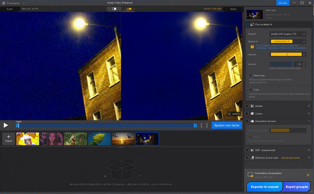Enable Réduction du bruit audio checkbox
The image size is (314, 194).
click(247, 158)
